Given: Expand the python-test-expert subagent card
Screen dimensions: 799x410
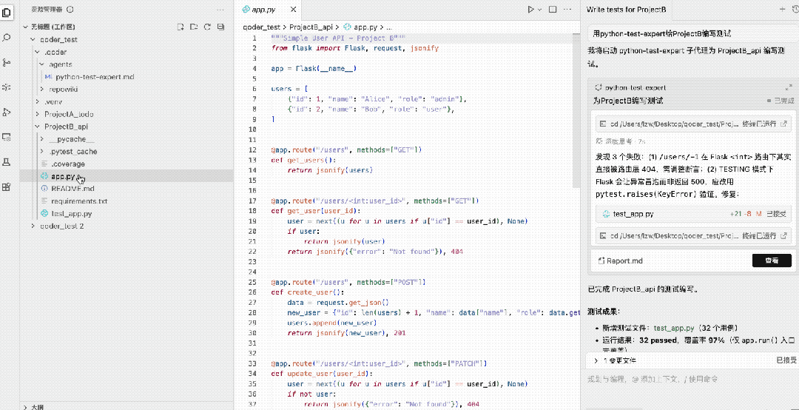Looking at the screenshot, I should click(789, 88).
